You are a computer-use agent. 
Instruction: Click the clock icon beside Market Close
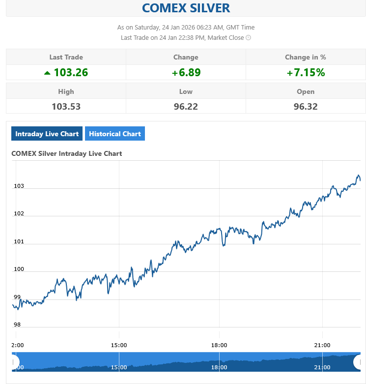tap(249, 38)
